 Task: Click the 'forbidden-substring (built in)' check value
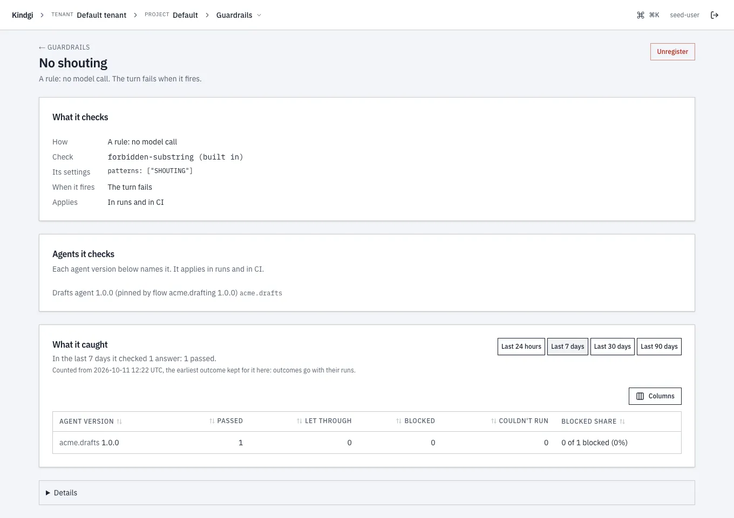[x=175, y=157]
